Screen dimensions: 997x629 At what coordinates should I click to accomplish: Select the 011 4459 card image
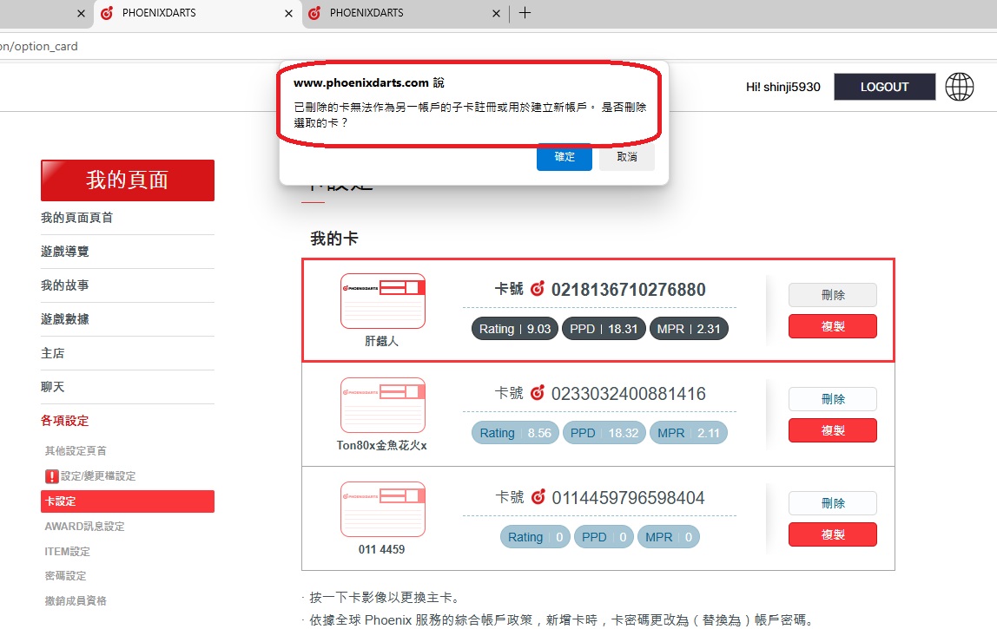(x=383, y=509)
